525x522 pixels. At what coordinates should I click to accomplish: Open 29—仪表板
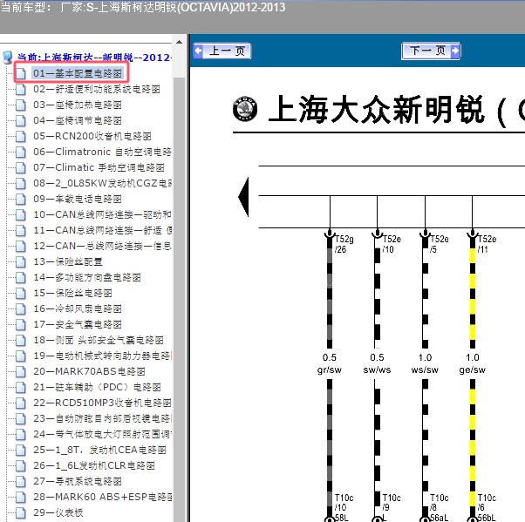58,512
